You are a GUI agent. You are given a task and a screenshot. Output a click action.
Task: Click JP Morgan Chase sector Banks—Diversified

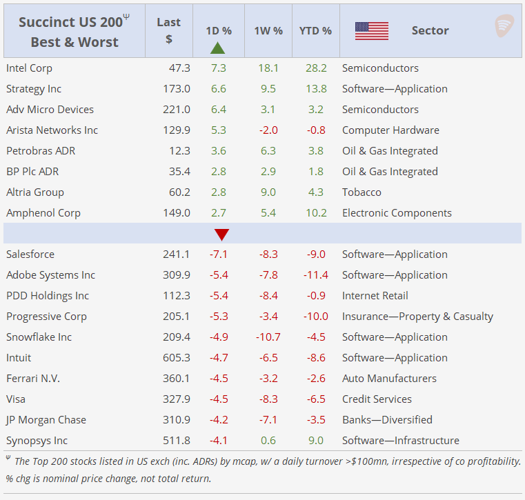pos(387,420)
